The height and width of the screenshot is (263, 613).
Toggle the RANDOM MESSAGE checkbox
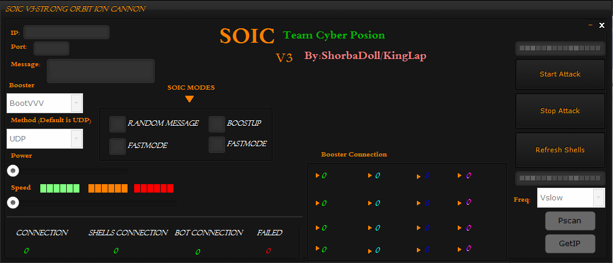[117, 124]
